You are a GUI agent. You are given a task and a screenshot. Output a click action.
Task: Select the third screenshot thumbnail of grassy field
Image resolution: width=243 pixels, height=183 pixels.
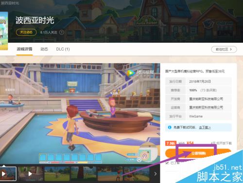(57, 174)
